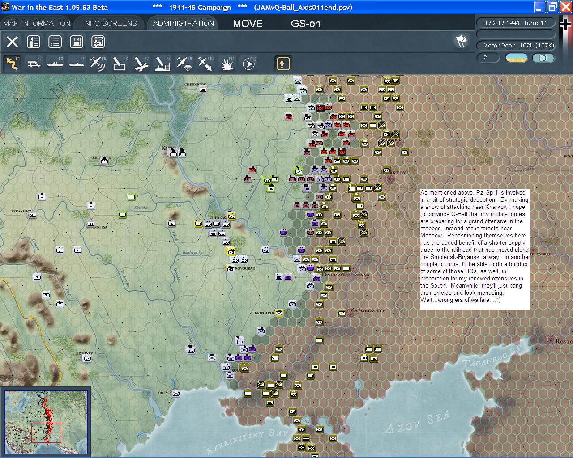Activate the F10 air transfer mode icon

(205, 64)
